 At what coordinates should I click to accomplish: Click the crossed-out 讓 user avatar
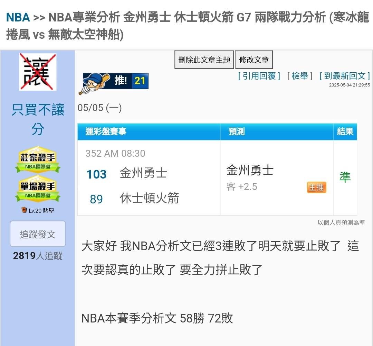(38, 72)
